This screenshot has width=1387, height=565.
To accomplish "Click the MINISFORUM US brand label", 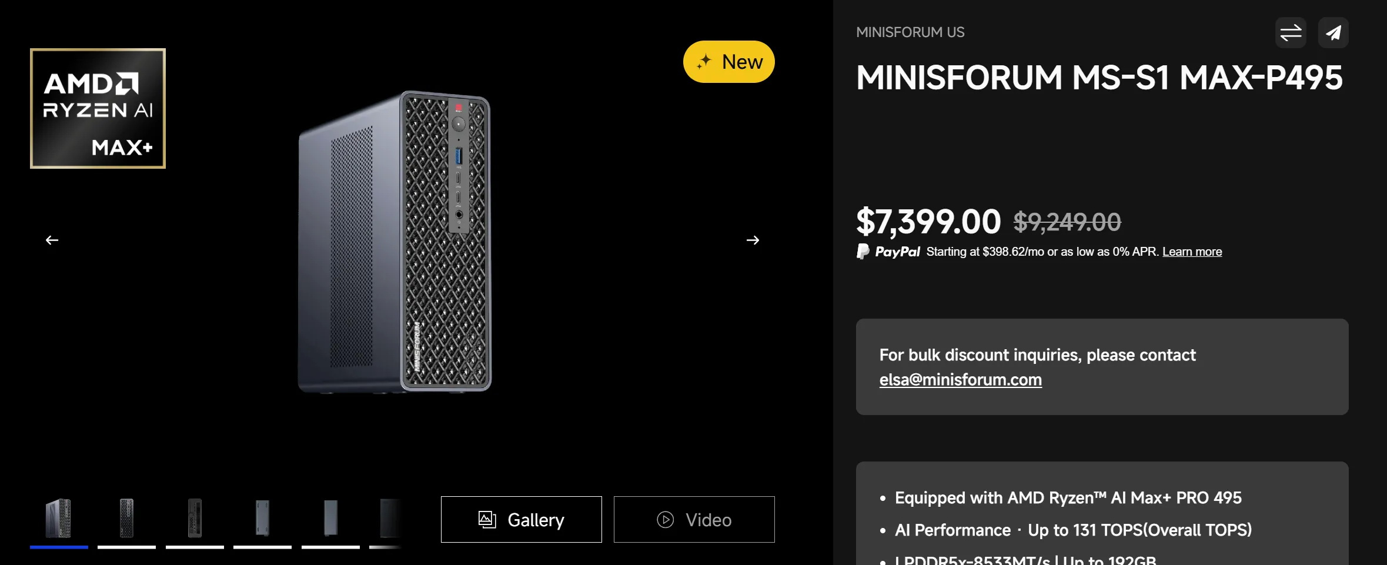I will pos(910,32).
